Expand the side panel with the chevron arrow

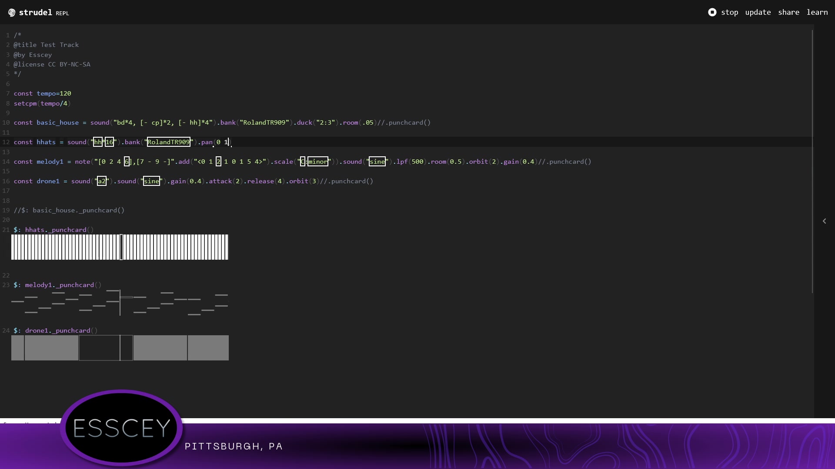tap(824, 221)
